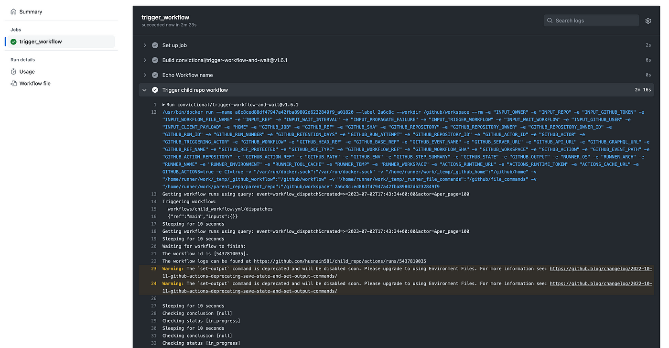Focus the Search logs input field
This screenshot has width=669, height=348.
coord(591,21)
